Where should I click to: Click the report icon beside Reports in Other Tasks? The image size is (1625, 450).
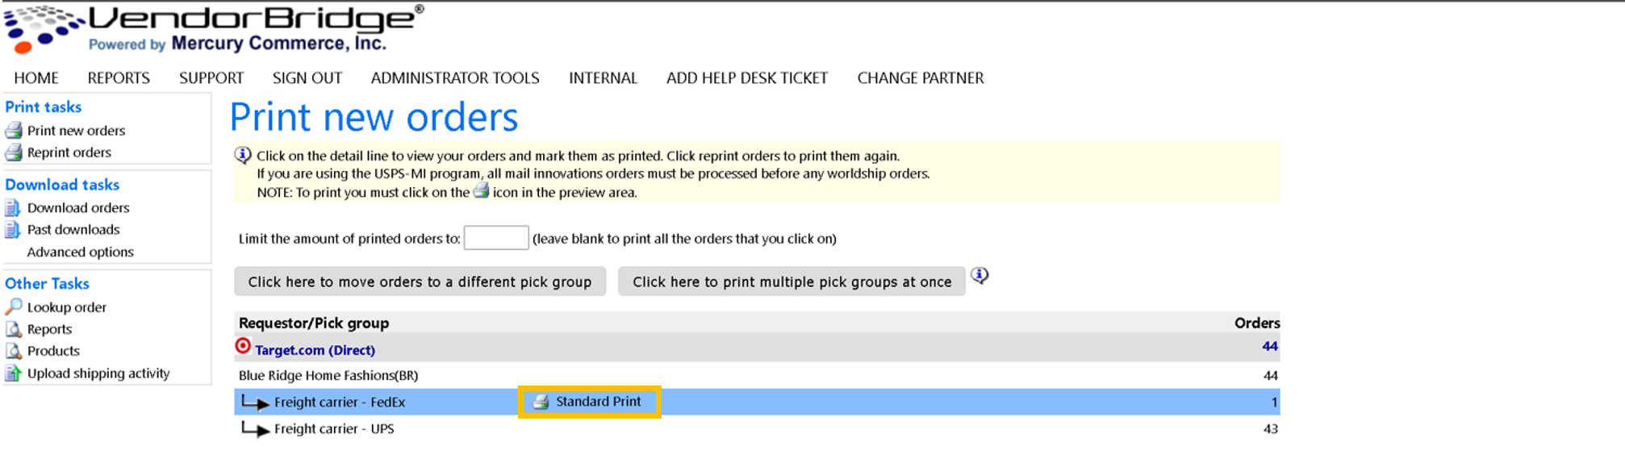14,329
